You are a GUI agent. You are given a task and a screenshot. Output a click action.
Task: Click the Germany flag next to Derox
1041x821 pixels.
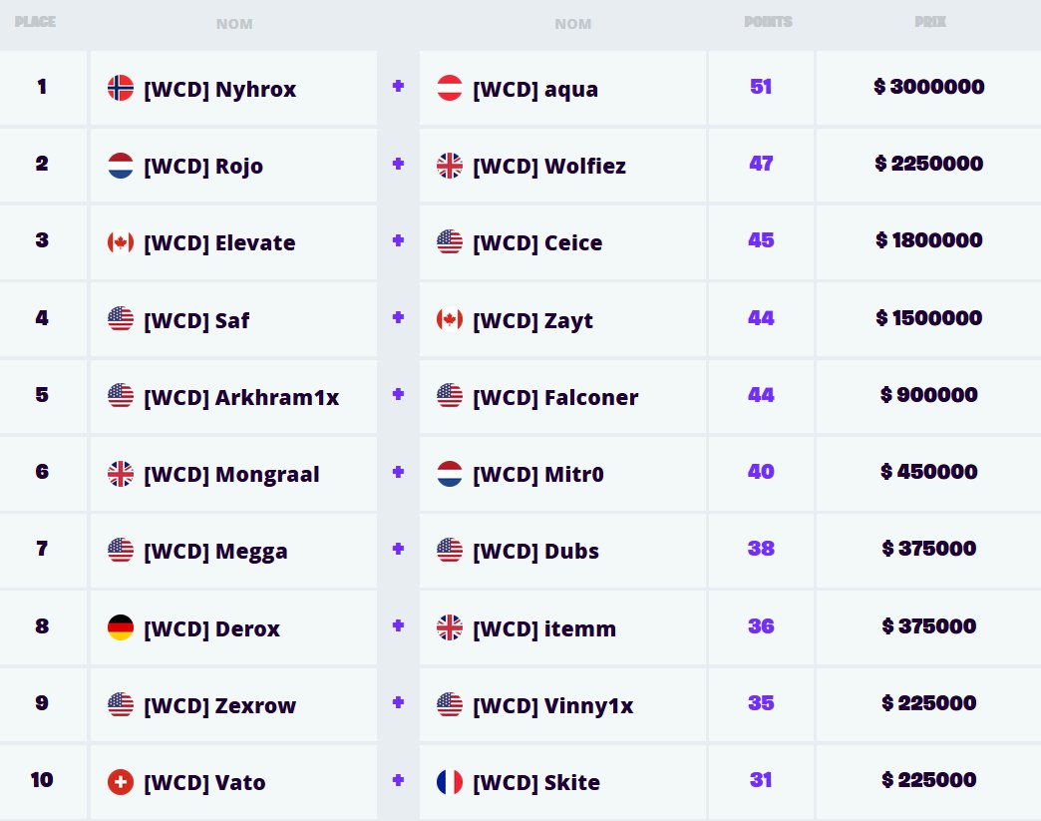point(121,627)
